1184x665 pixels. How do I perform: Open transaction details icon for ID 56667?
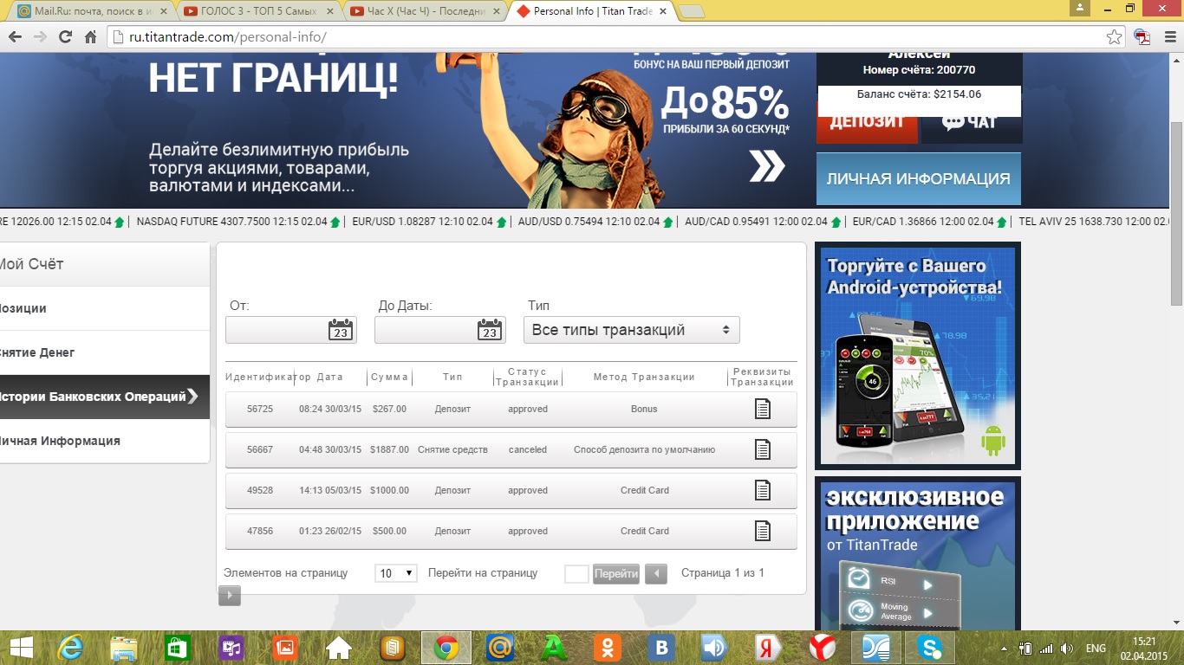coord(762,449)
